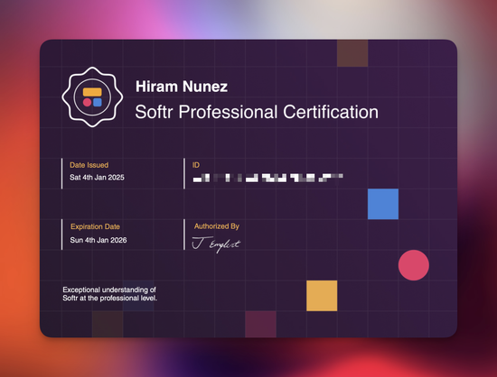
Task: Click the Authorized By signature
Action: pyautogui.click(x=217, y=244)
